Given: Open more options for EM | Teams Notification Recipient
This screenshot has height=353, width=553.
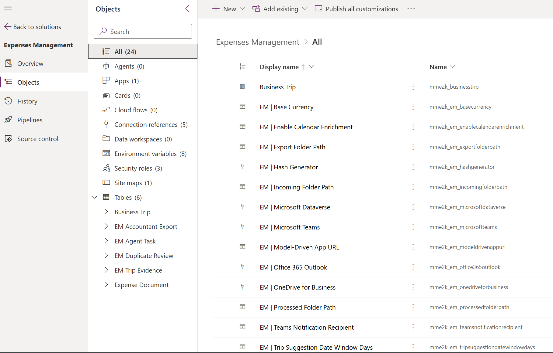Looking at the screenshot, I should tap(413, 327).
